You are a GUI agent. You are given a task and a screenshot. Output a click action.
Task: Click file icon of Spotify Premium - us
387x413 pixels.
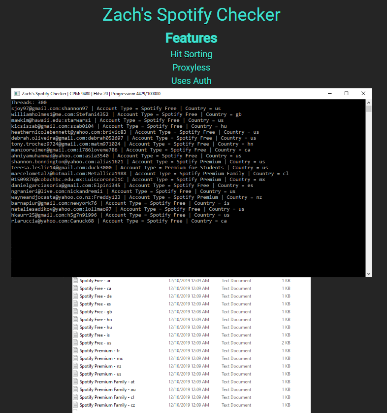[75, 374]
